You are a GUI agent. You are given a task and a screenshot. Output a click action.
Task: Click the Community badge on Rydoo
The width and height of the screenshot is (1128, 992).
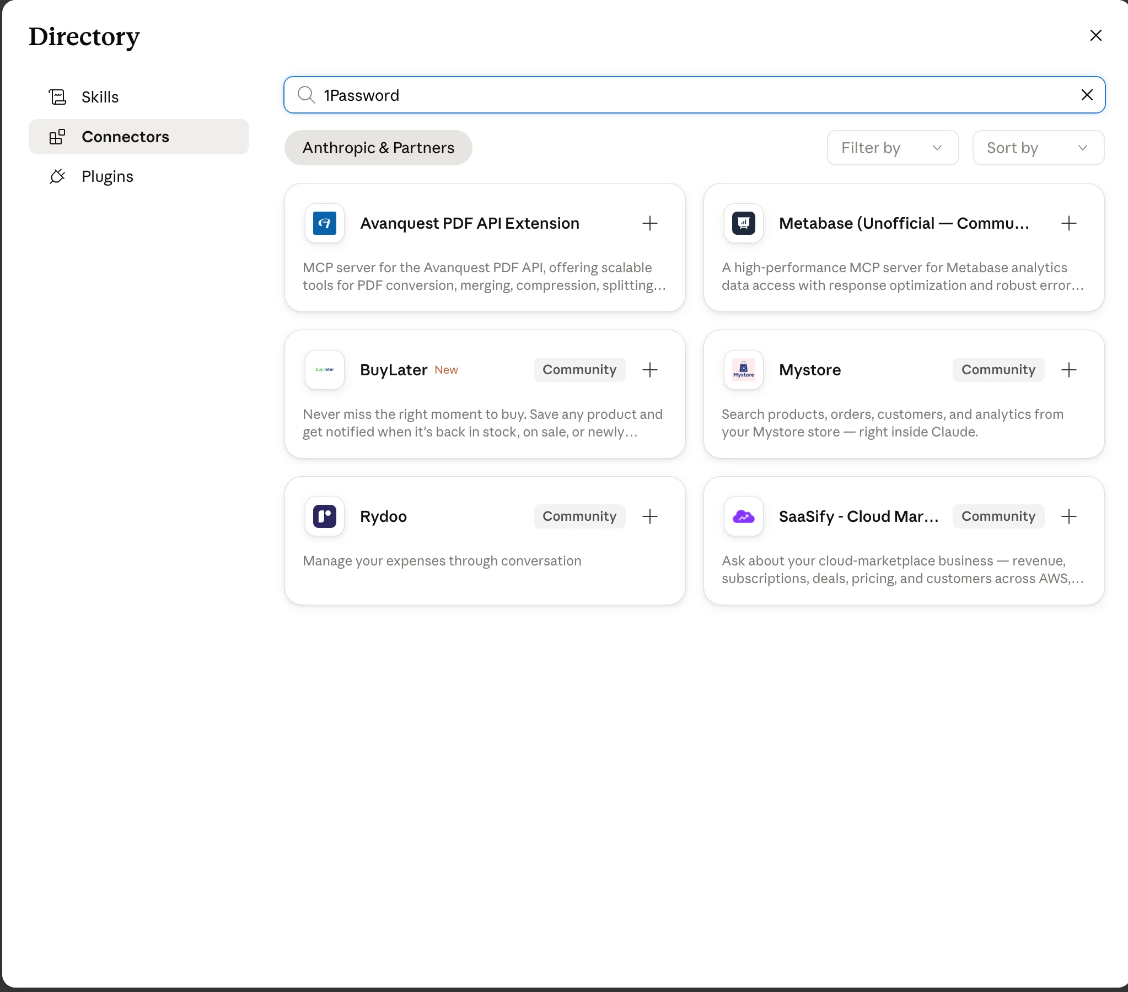pos(579,516)
